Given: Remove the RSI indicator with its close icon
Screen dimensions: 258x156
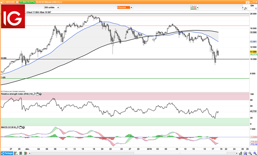Looking at the screenshot, I should click(x=40, y=94).
